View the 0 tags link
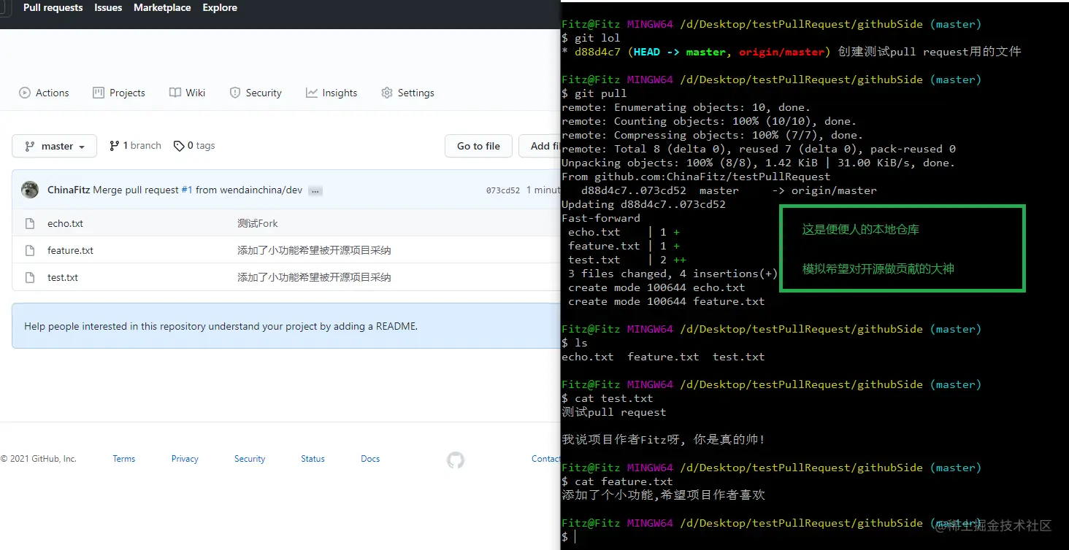 [194, 146]
